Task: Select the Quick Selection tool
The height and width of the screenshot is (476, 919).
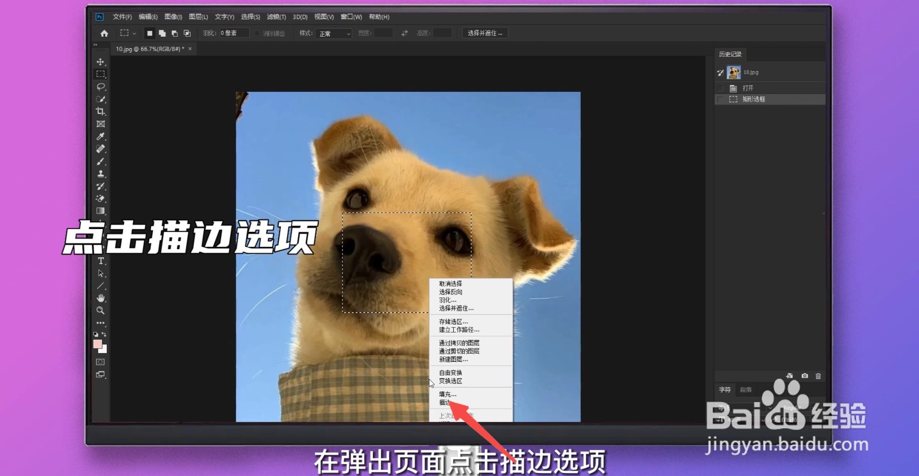Action: (101, 99)
